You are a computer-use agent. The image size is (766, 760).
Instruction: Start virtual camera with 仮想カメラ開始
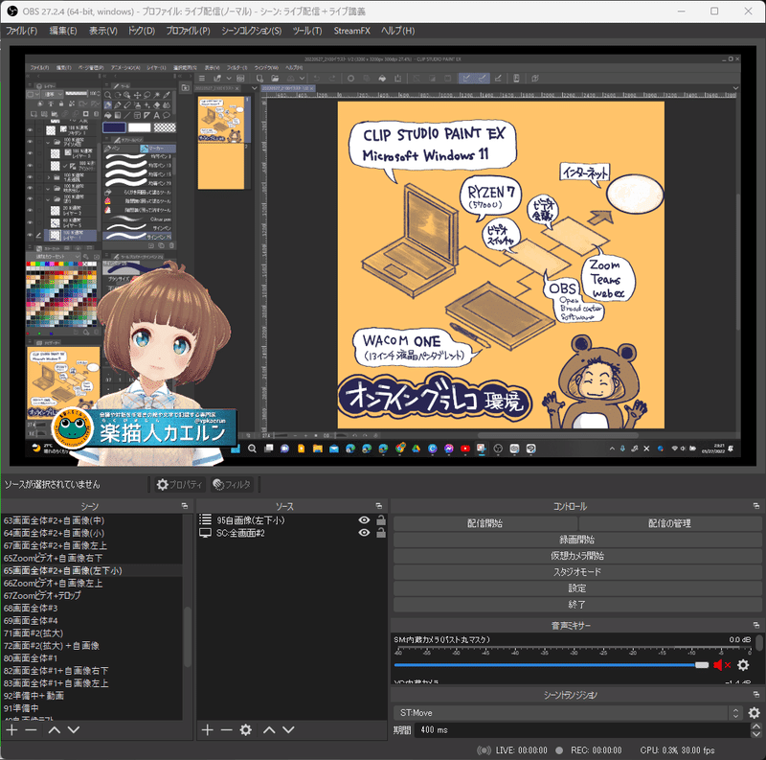click(577, 556)
